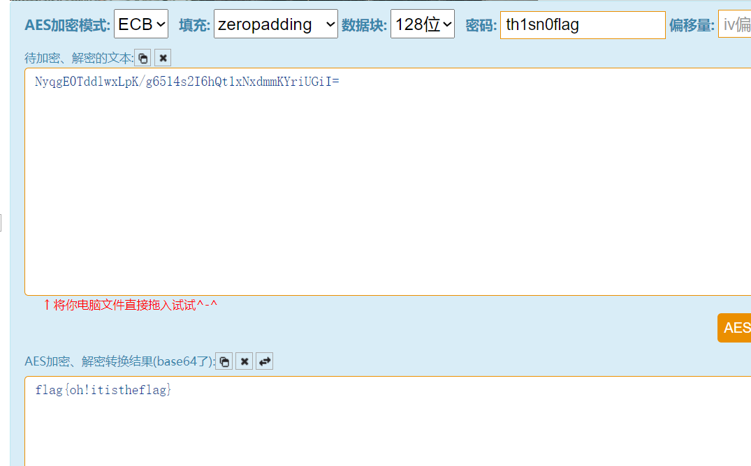
Task: Swap result and input with arrows icon
Action: coord(264,361)
